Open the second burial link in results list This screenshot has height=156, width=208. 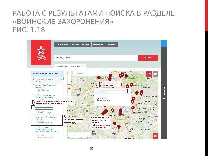click(45, 96)
